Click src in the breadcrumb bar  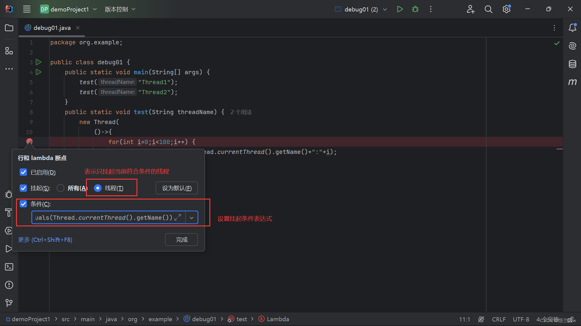pos(66,319)
